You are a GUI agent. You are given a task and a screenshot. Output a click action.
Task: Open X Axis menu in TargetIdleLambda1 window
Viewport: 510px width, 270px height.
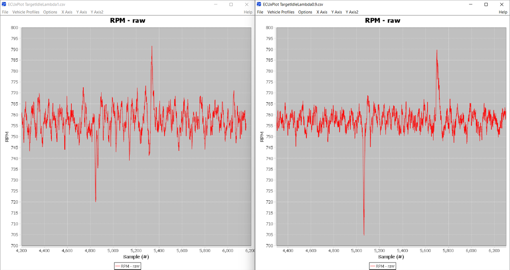(67, 12)
